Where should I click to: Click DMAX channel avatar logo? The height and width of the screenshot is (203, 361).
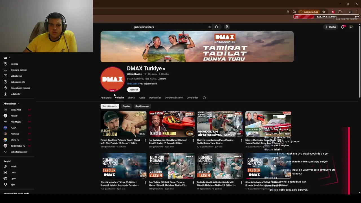113,79
